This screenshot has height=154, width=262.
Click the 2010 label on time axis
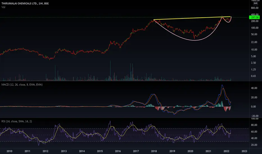[9, 151]
